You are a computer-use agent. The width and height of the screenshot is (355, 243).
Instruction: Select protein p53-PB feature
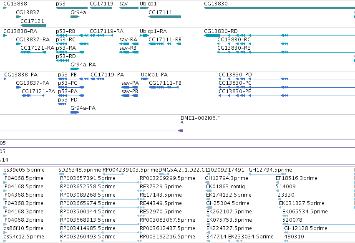[73, 79]
